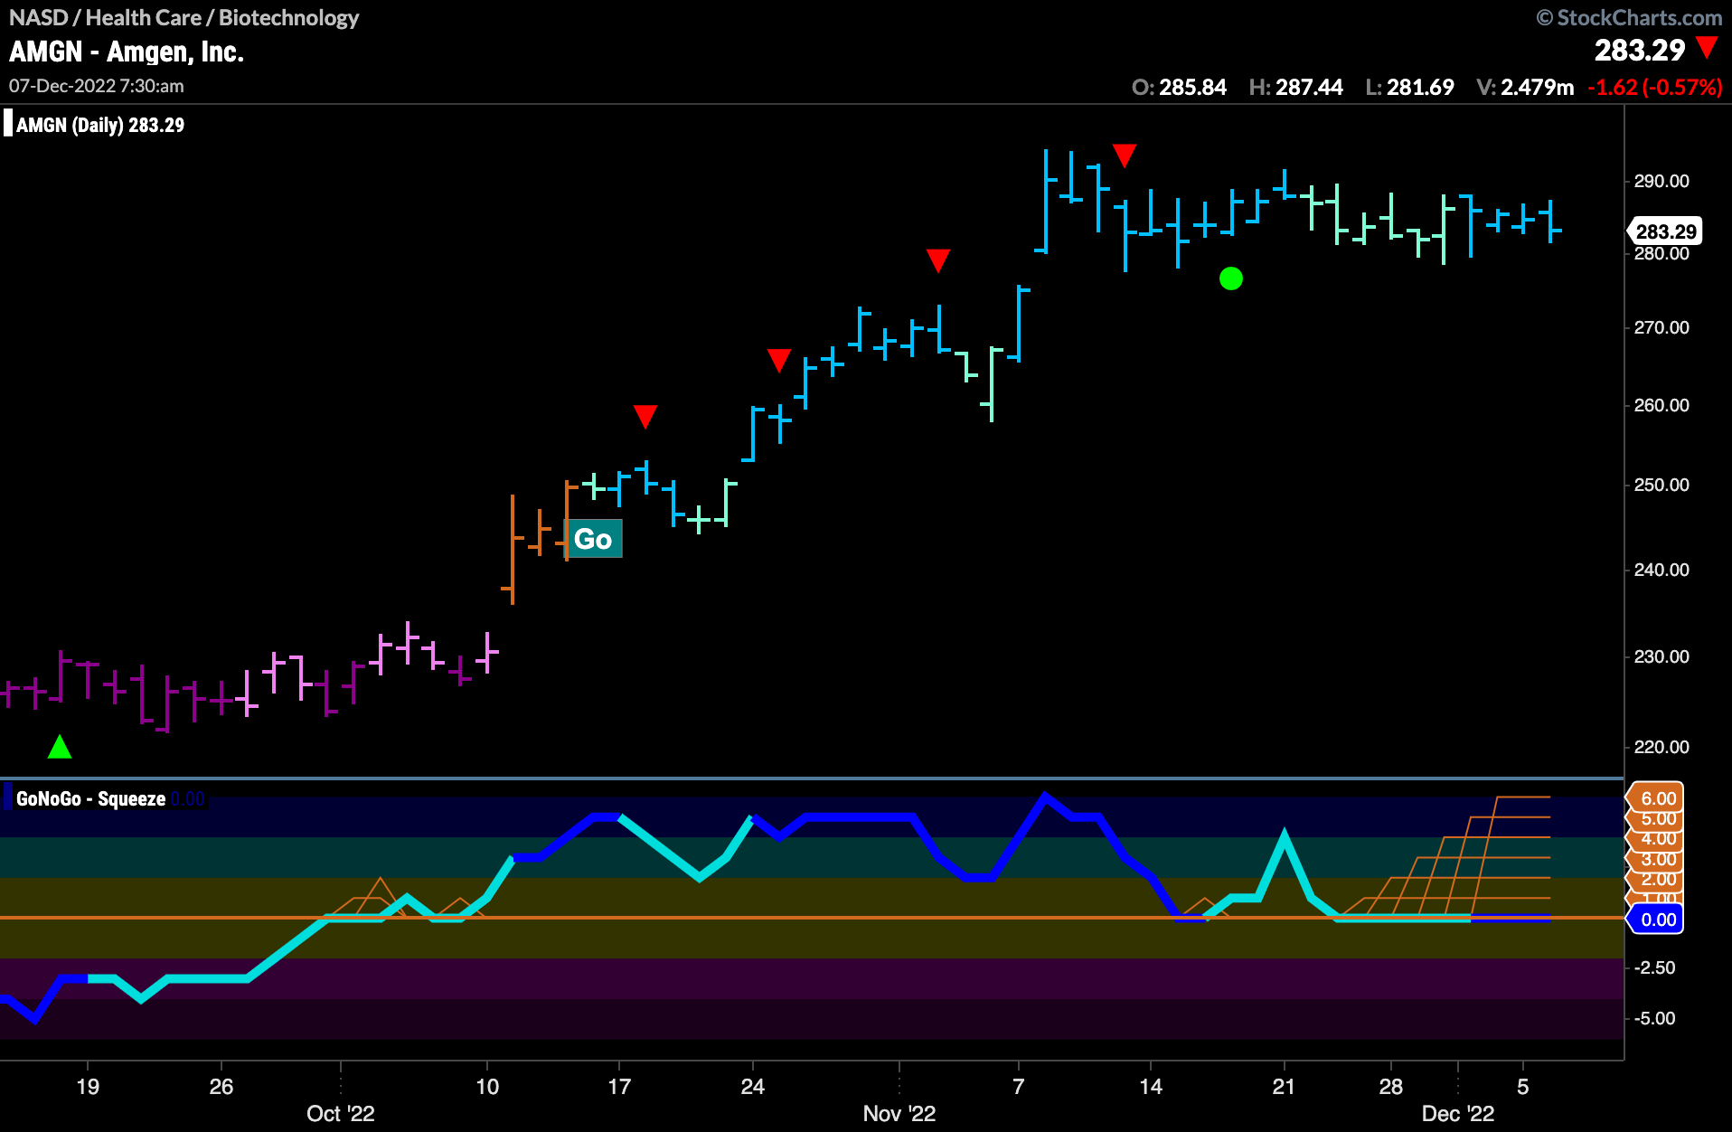Click the change value -1.62 (-0.57%)
The width and height of the screenshot is (1732, 1132).
(1655, 88)
